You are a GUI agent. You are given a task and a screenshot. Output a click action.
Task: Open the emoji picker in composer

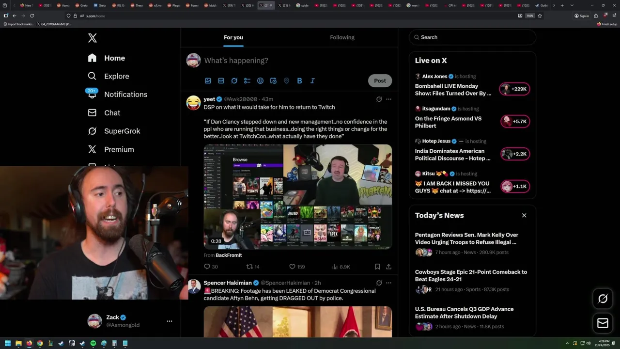pyautogui.click(x=260, y=81)
